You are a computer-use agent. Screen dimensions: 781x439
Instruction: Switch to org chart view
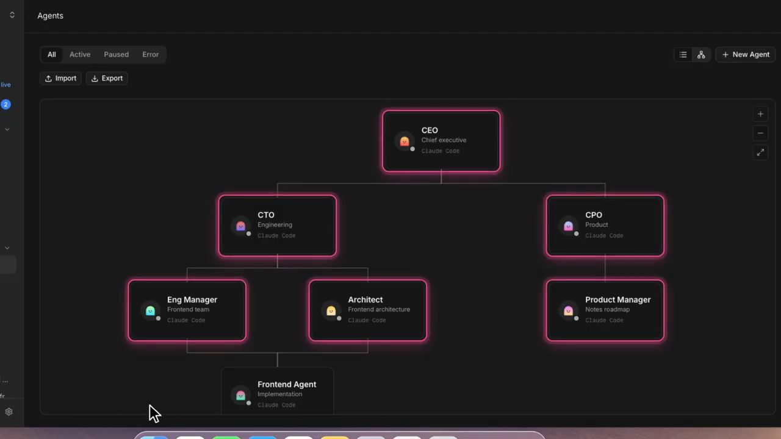701,55
